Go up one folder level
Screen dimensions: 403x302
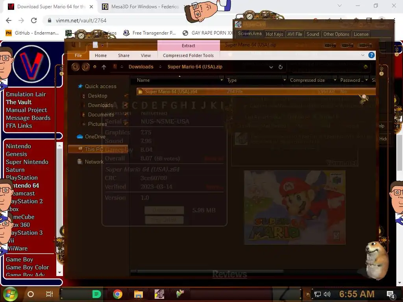(104, 67)
